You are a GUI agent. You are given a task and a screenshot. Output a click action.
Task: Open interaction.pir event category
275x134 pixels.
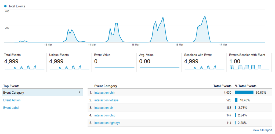(103, 108)
